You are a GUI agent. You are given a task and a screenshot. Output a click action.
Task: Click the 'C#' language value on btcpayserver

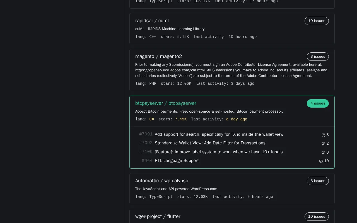(152, 119)
